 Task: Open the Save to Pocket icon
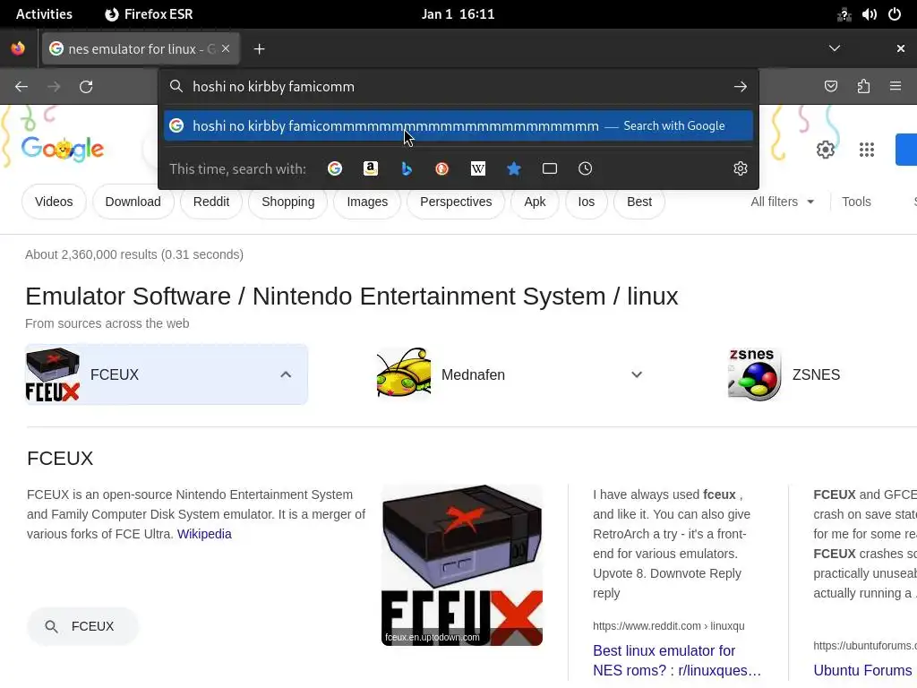[x=830, y=87]
